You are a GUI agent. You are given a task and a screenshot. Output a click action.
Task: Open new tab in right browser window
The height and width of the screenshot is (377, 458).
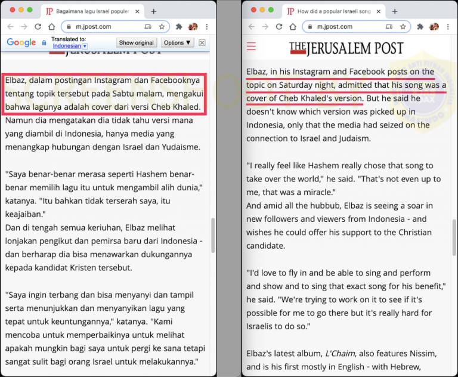pyautogui.click(x=395, y=11)
